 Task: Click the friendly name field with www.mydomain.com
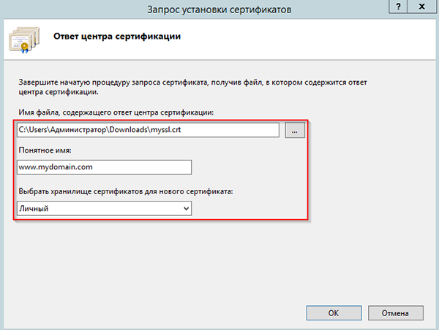pos(102,167)
